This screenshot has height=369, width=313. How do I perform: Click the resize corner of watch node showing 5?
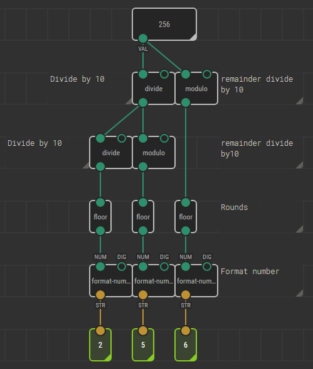(151, 358)
